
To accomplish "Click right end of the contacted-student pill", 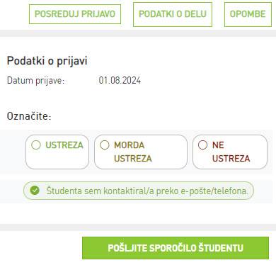I will [251, 191].
